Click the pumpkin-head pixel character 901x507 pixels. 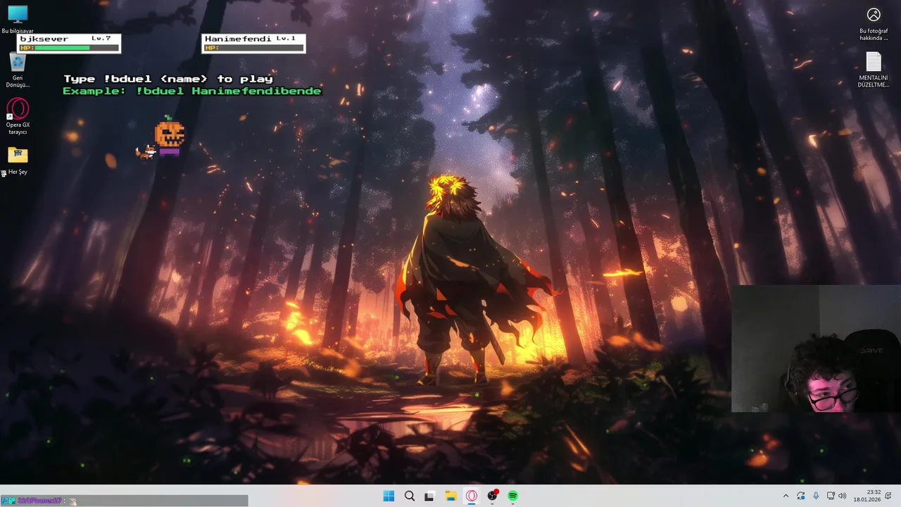pos(169,135)
